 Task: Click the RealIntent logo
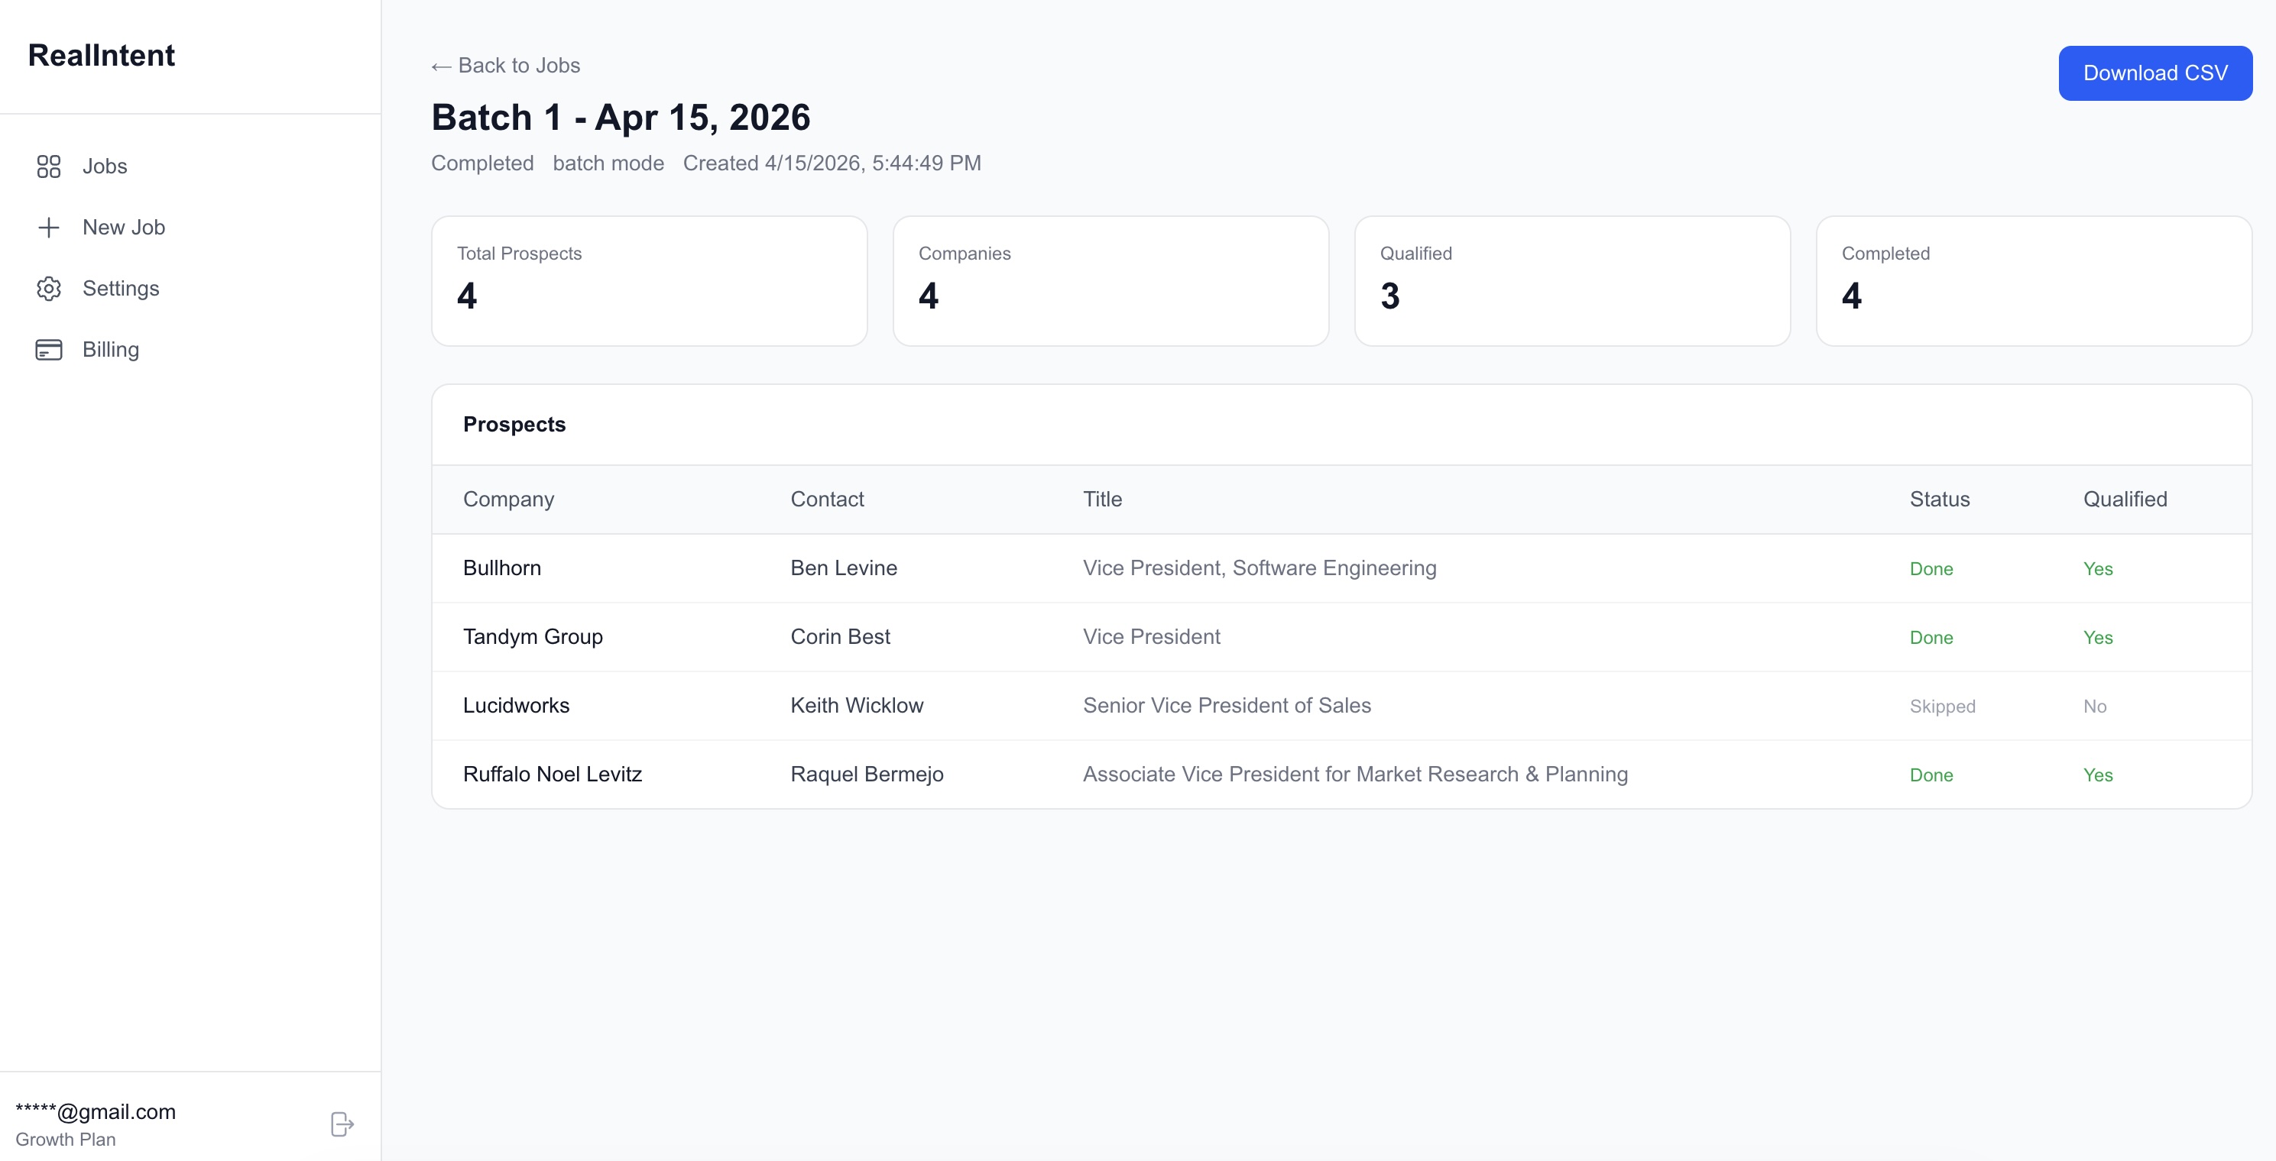[101, 55]
